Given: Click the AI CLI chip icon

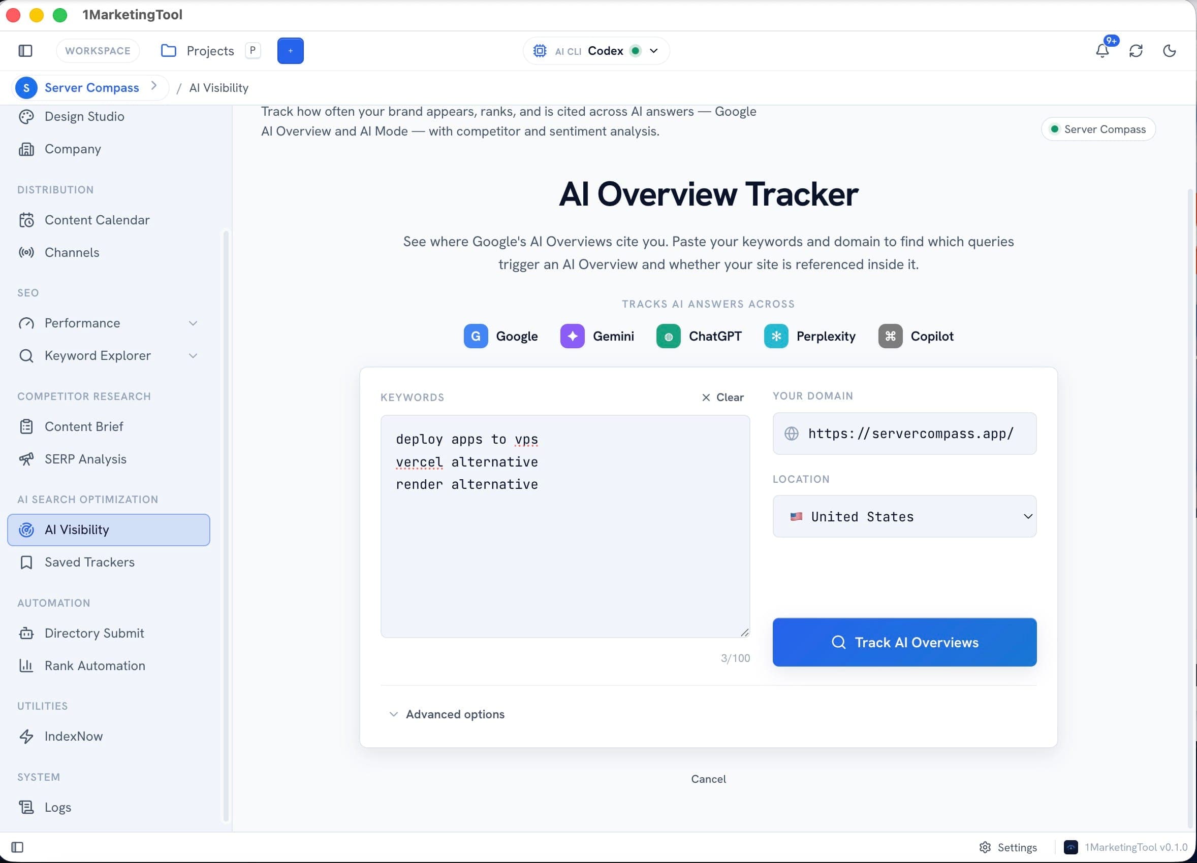Looking at the screenshot, I should coord(540,51).
